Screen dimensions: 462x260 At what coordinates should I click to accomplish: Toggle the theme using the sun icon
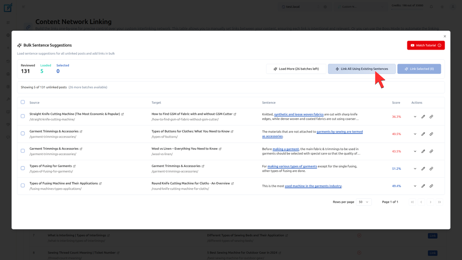click(x=442, y=6)
